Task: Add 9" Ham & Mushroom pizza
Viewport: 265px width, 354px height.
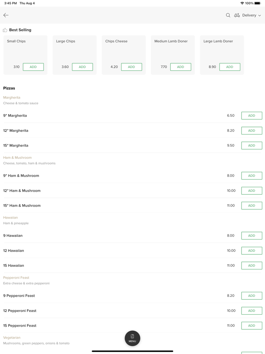Action: pyautogui.click(x=252, y=175)
